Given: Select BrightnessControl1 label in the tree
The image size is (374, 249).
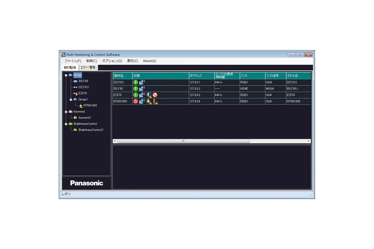Looking at the screenshot, I should click(91, 130).
